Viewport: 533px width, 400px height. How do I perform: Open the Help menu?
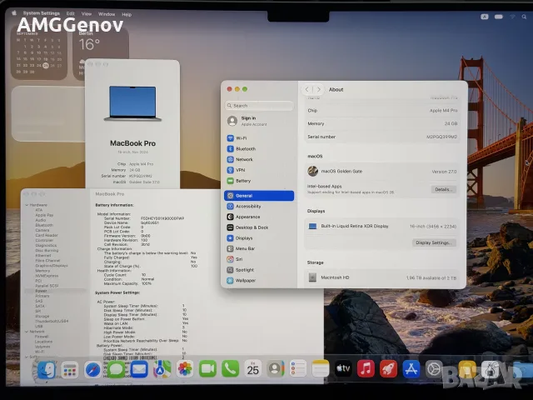point(127,15)
